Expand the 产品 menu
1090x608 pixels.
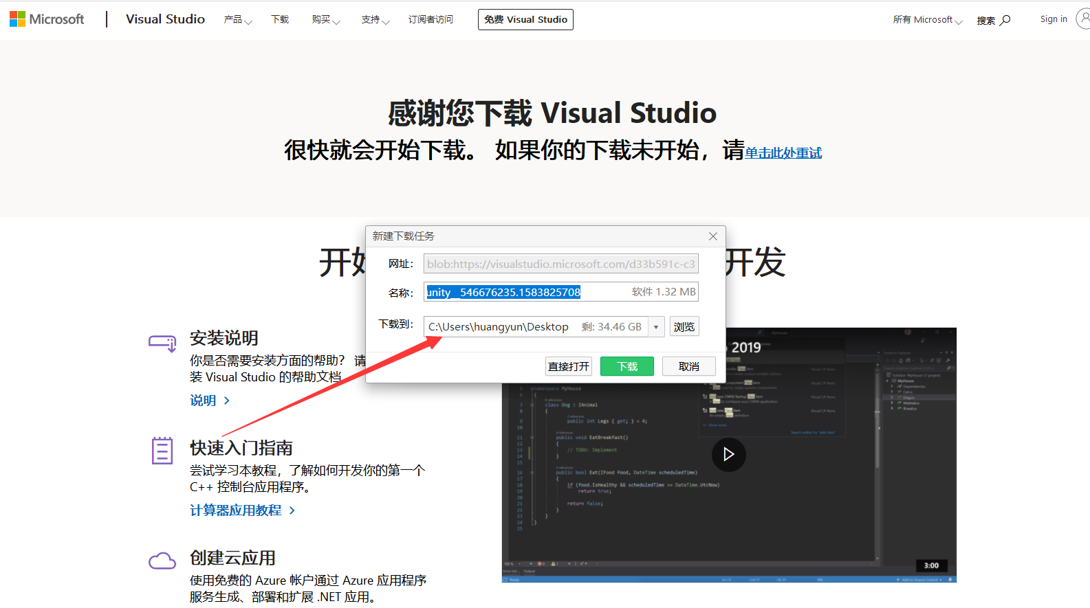(238, 20)
